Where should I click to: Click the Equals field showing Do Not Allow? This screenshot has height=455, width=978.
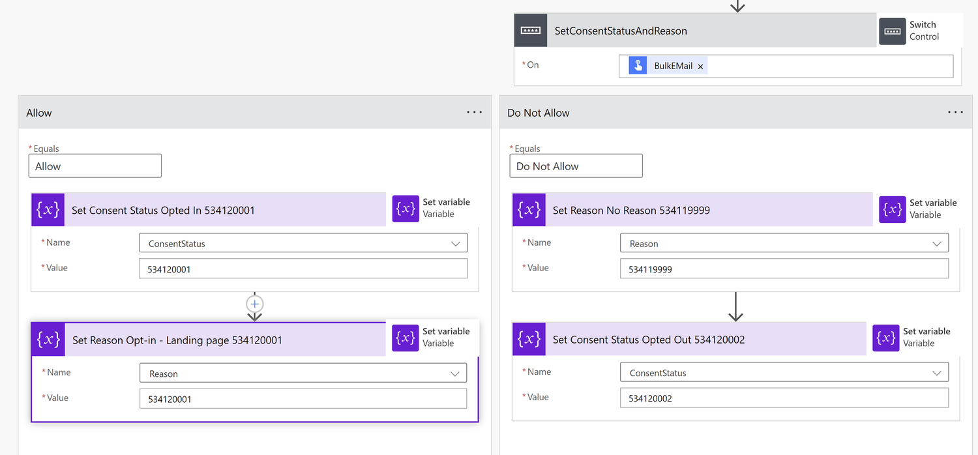[576, 166]
